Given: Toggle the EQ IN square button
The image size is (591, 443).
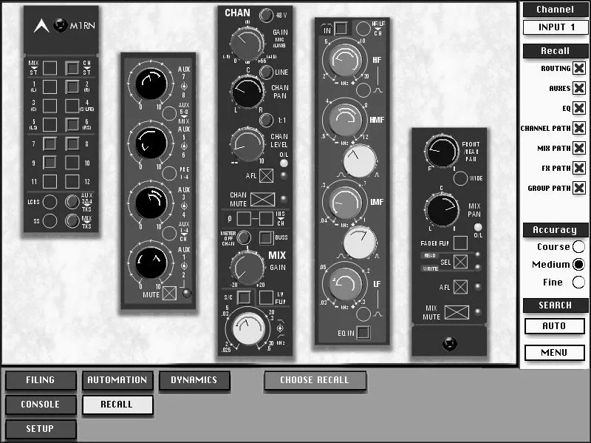Looking at the screenshot, I should (363, 333).
